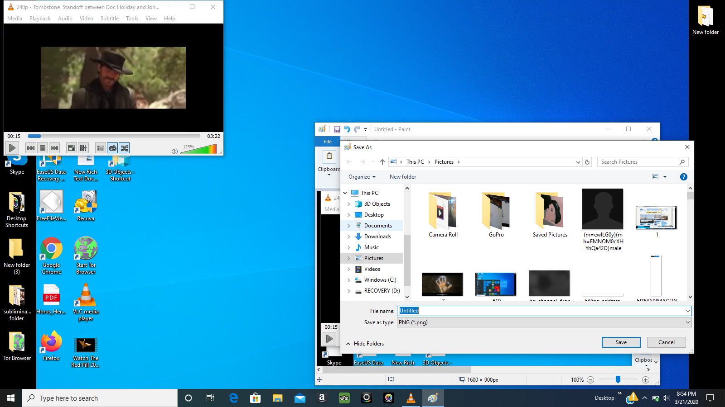The width and height of the screenshot is (725, 407).
Task: Open Microsoft Store taskbar icon
Action: point(256,398)
